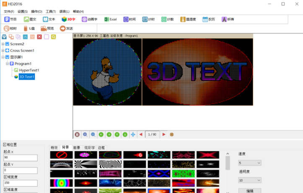Click the blue four-way move icon

[133, 134]
